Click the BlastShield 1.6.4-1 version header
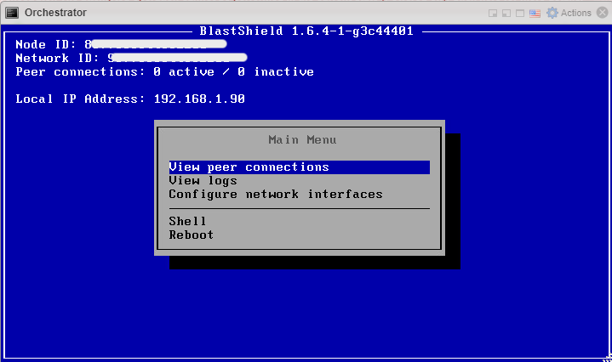The width and height of the screenshot is (612, 362). 306,31
